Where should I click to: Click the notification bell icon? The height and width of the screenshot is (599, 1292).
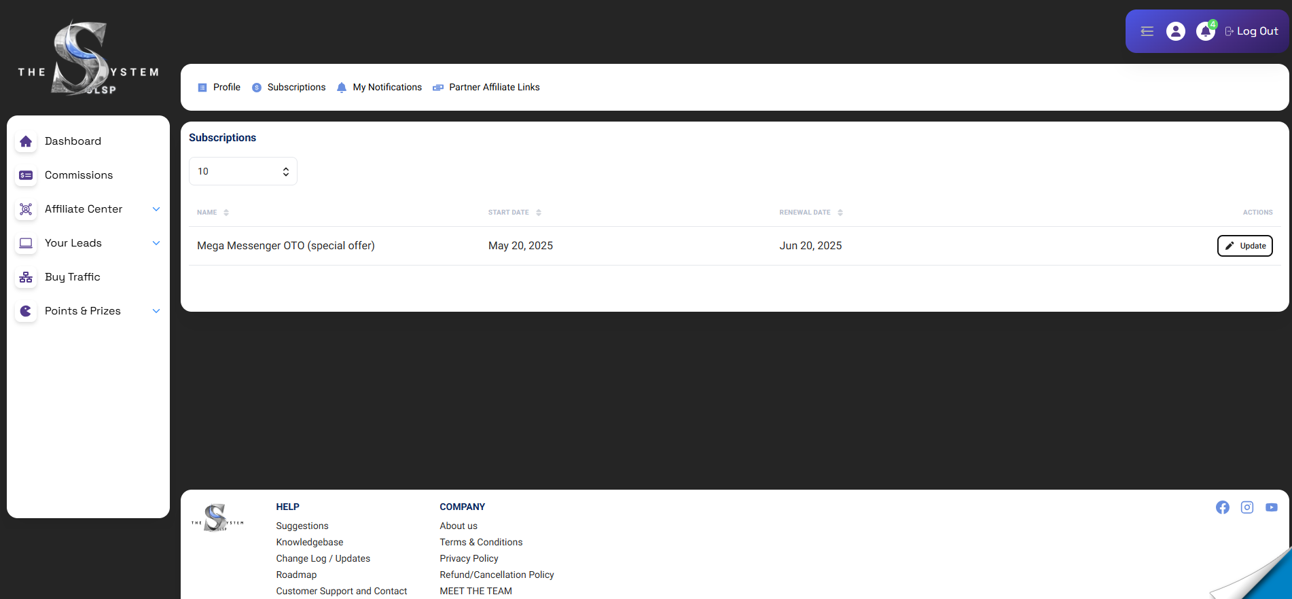click(1205, 31)
